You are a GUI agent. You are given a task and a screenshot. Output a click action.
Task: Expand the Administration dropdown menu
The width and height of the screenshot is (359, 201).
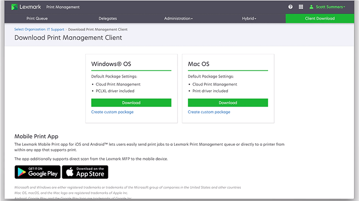179,18
